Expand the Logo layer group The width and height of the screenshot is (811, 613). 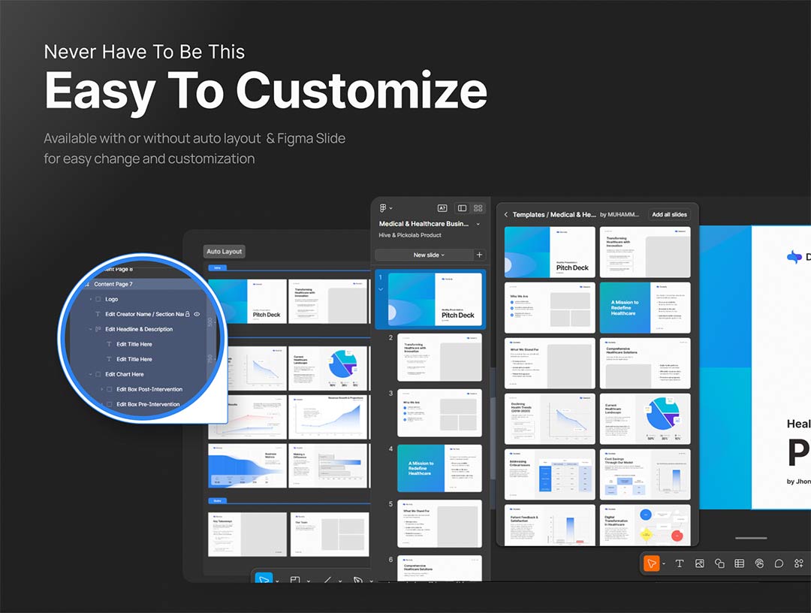[x=91, y=299]
